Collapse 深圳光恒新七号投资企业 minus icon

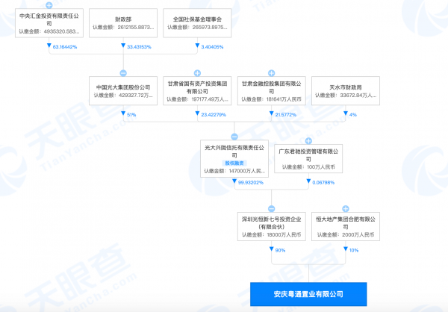272,208
